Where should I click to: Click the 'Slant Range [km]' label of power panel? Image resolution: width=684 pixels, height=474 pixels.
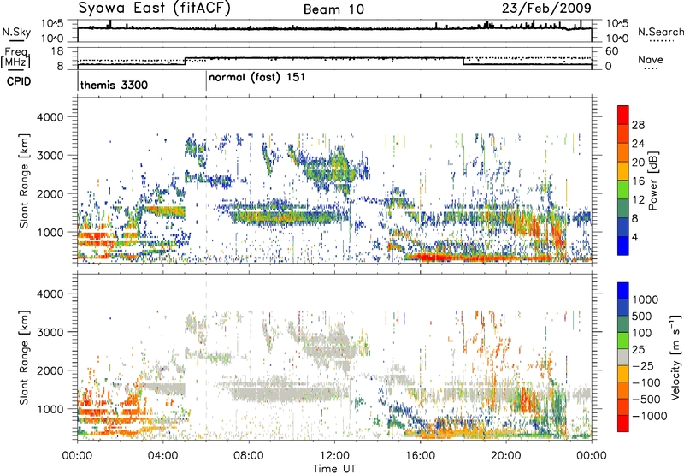click(x=24, y=181)
